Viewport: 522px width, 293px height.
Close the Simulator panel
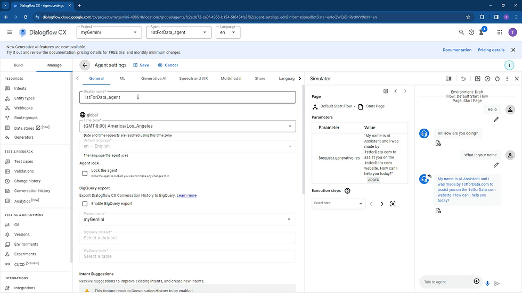(x=517, y=79)
